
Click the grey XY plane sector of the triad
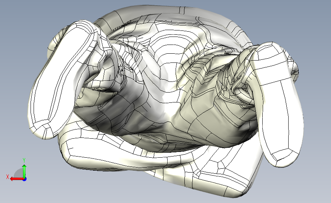[x=19, y=173]
